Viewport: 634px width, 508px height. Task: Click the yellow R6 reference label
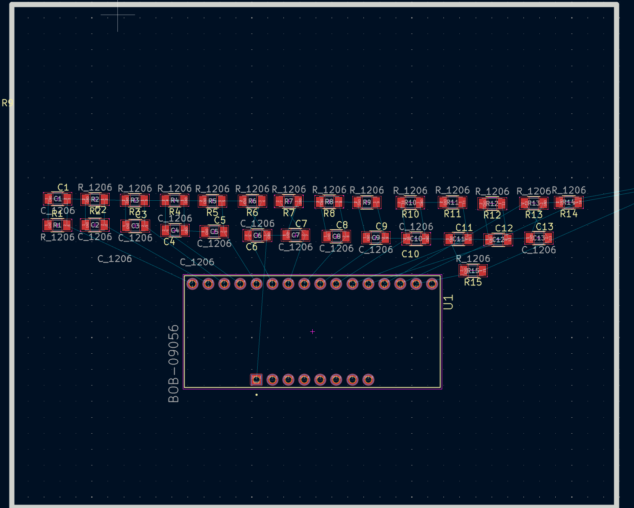(x=252, y=212)
